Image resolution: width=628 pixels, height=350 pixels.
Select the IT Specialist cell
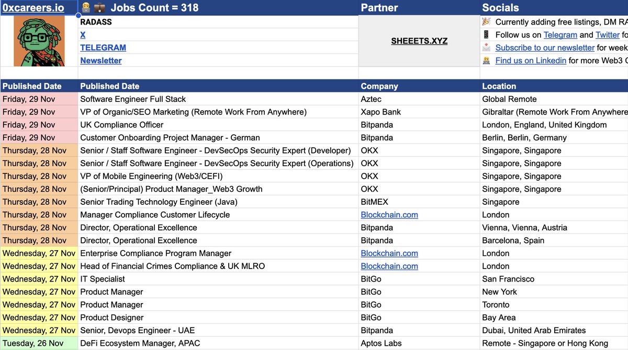click(x=218, y=279)
